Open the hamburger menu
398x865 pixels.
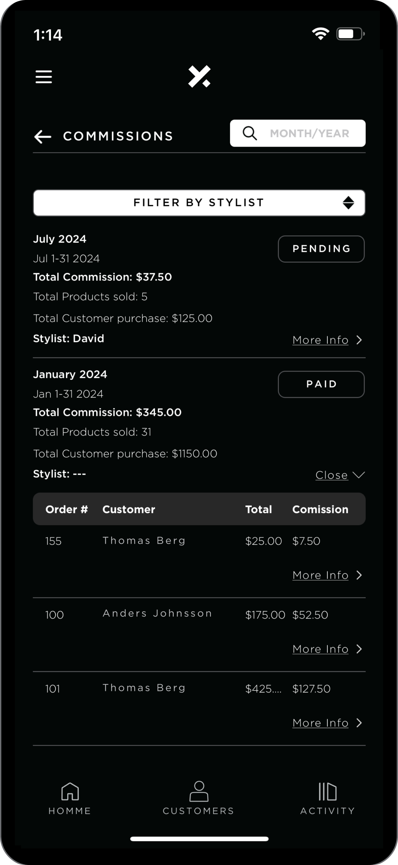click(x=44, y=77)
